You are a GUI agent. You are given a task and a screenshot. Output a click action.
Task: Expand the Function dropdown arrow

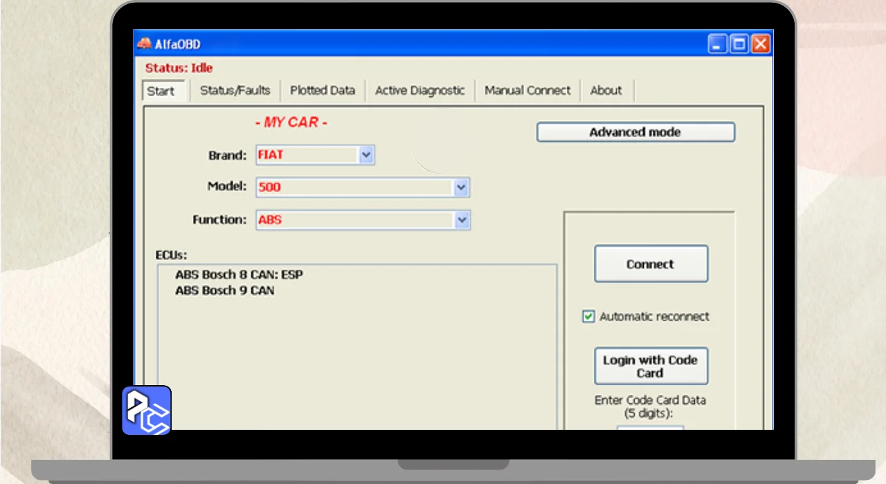point(462,220)
